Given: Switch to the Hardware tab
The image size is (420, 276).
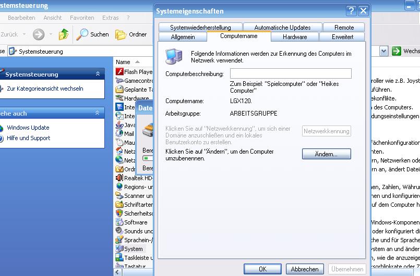Looking at the screenshot, I should [x=295, y=37].
